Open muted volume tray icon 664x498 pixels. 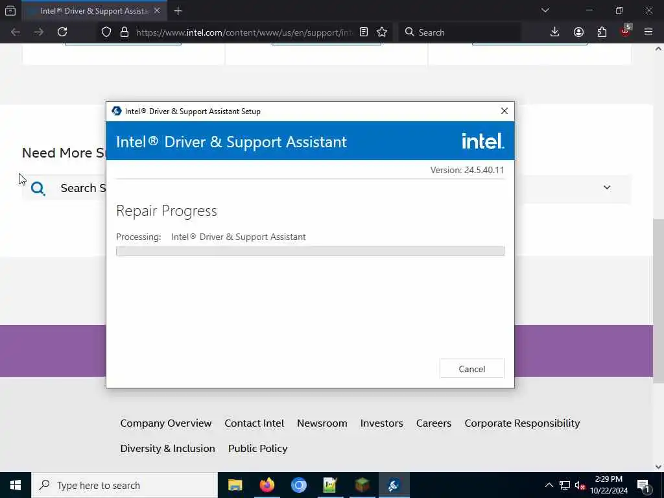(580, 485)
